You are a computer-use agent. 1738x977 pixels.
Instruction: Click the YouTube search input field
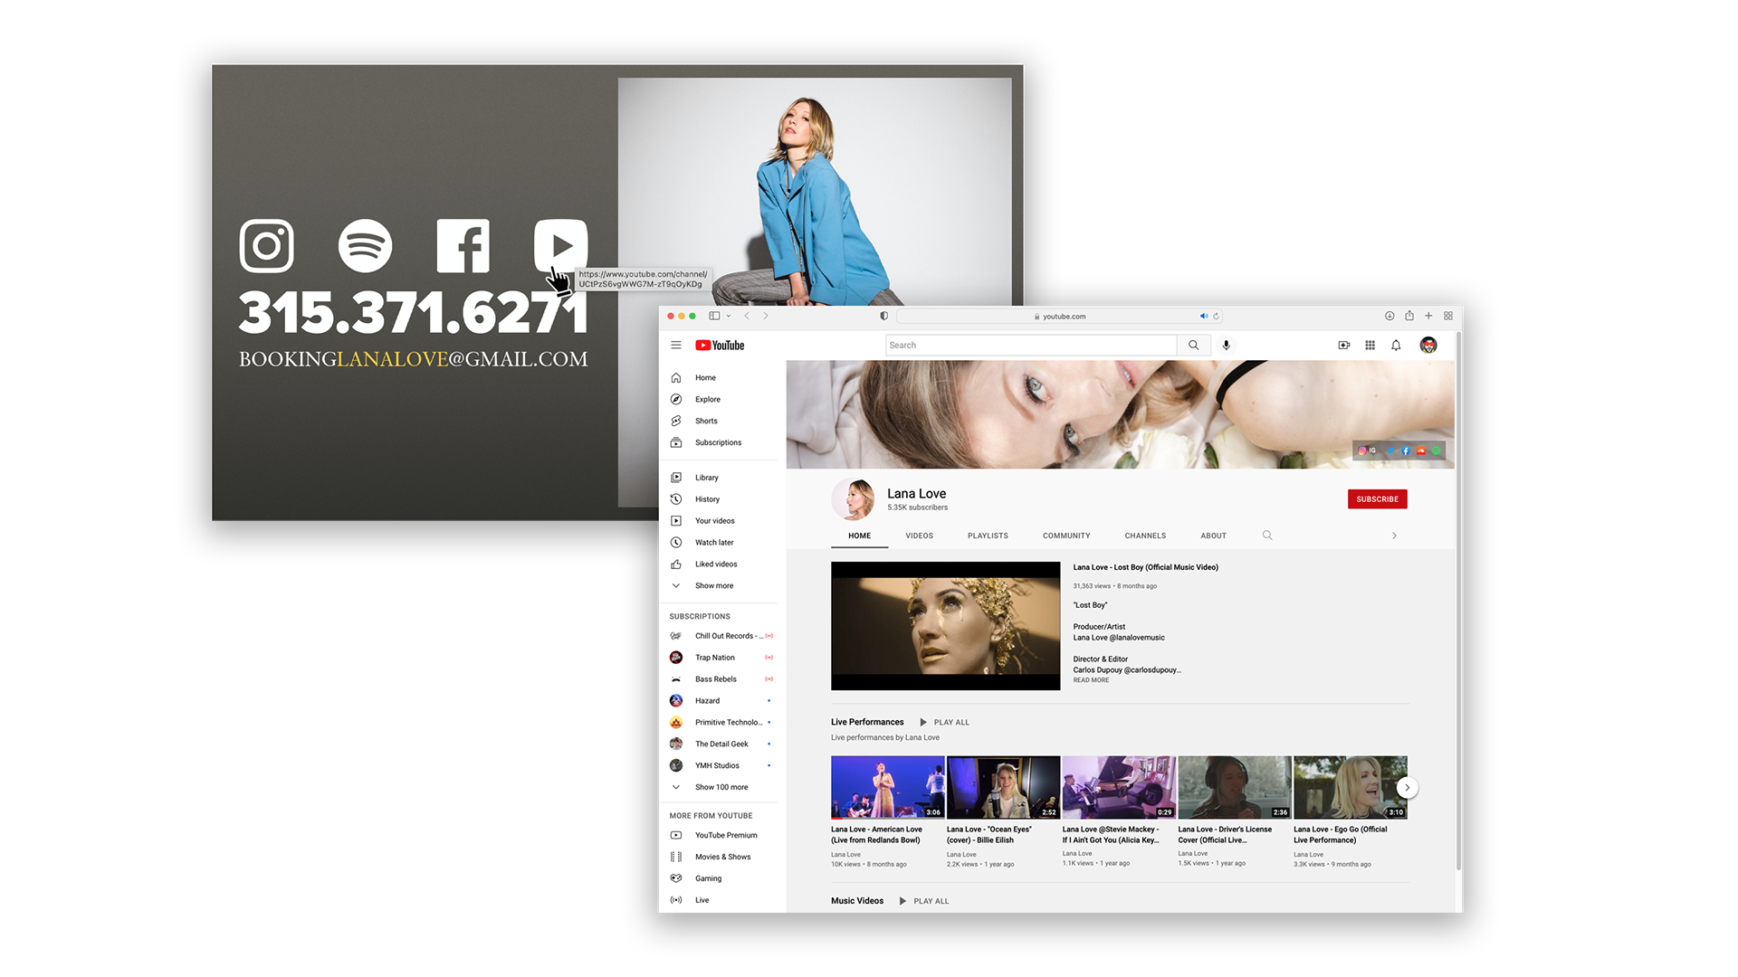[x=1030, y=346]
